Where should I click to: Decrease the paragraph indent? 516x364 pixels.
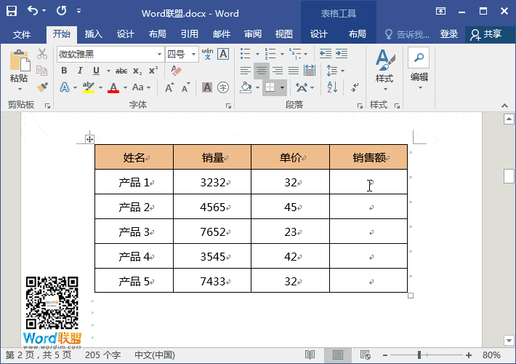(x=326, y=53)
